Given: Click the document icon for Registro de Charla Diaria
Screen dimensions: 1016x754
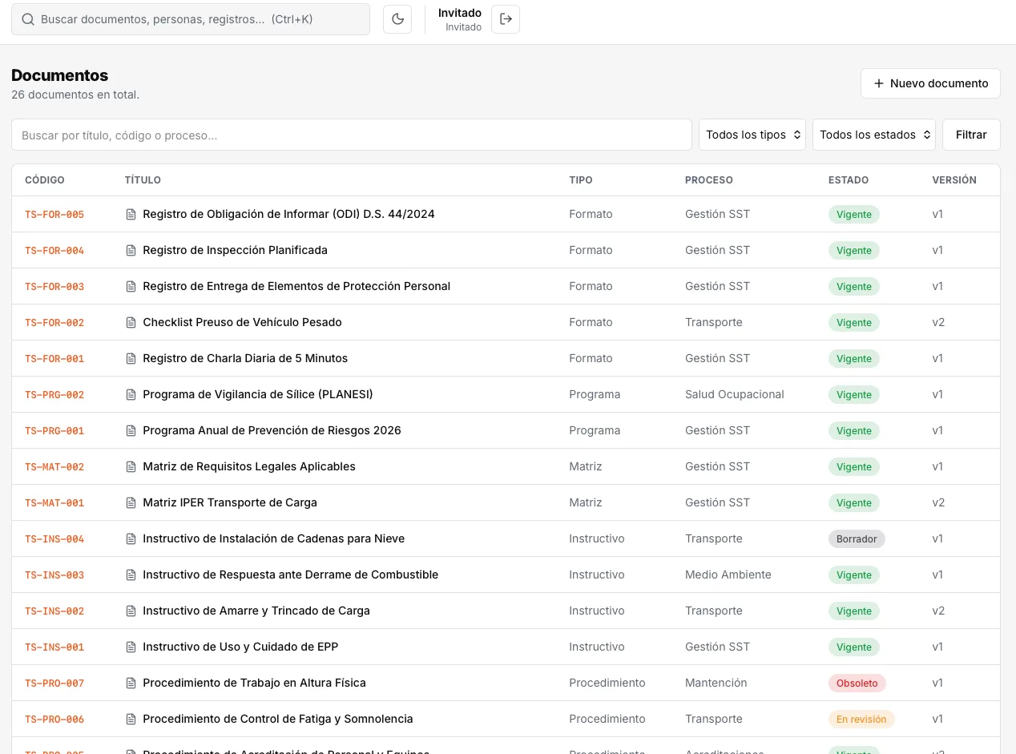Looking at the screenshot, I should [131, 358].
